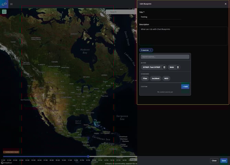Delete the Web source with trash icon

tap(177, 67)
